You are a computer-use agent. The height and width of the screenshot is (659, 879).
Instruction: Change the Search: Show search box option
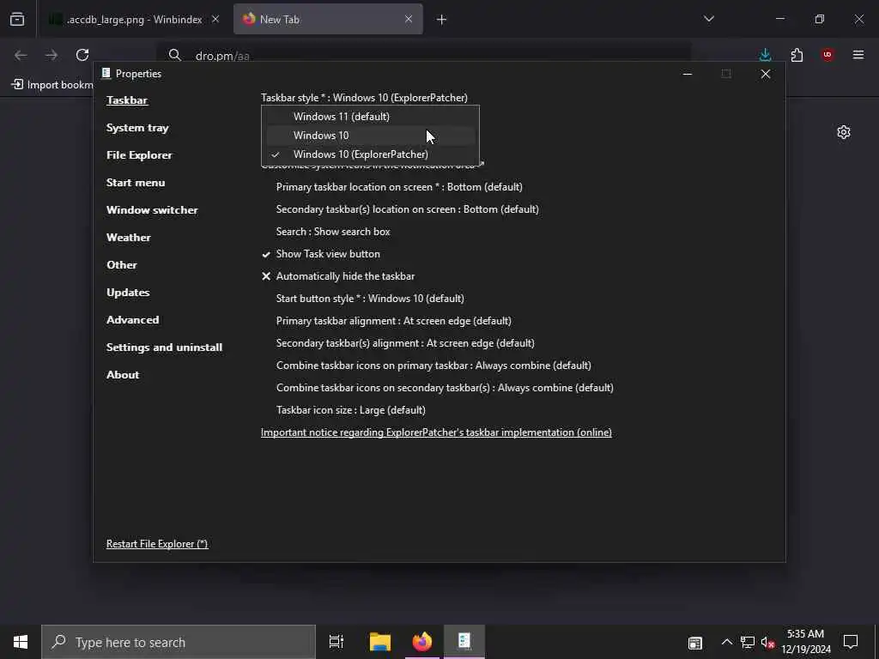click(333, 232)
